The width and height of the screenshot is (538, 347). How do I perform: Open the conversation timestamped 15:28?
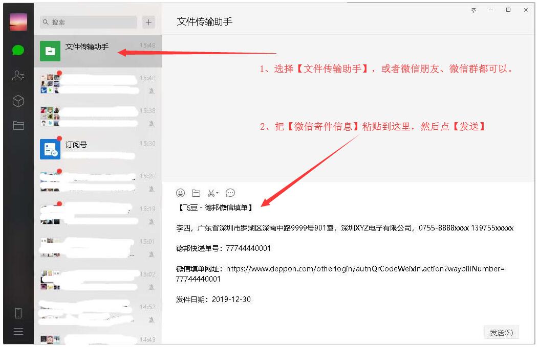click(x=98, y=182)
